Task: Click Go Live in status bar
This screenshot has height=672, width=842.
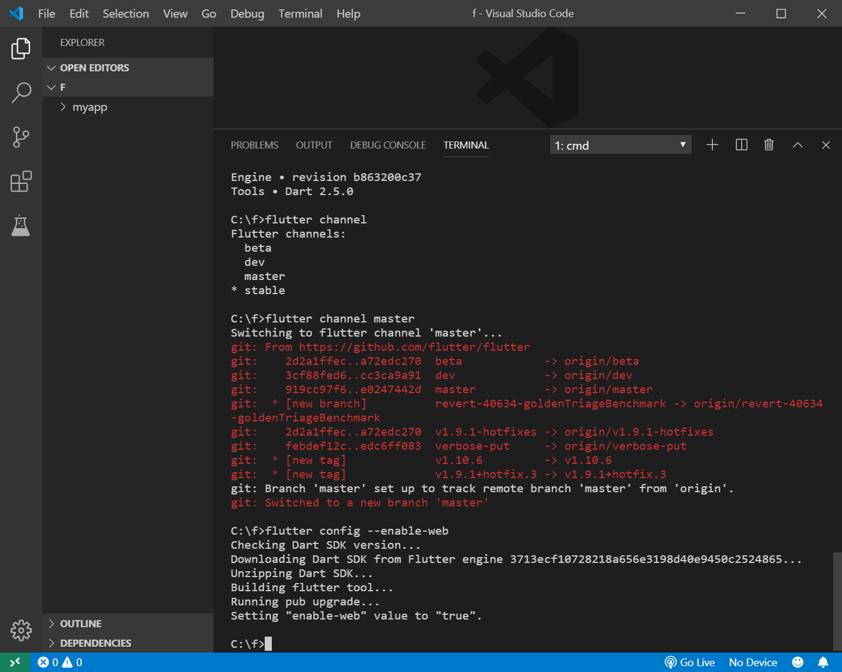Action: (690, 662)
